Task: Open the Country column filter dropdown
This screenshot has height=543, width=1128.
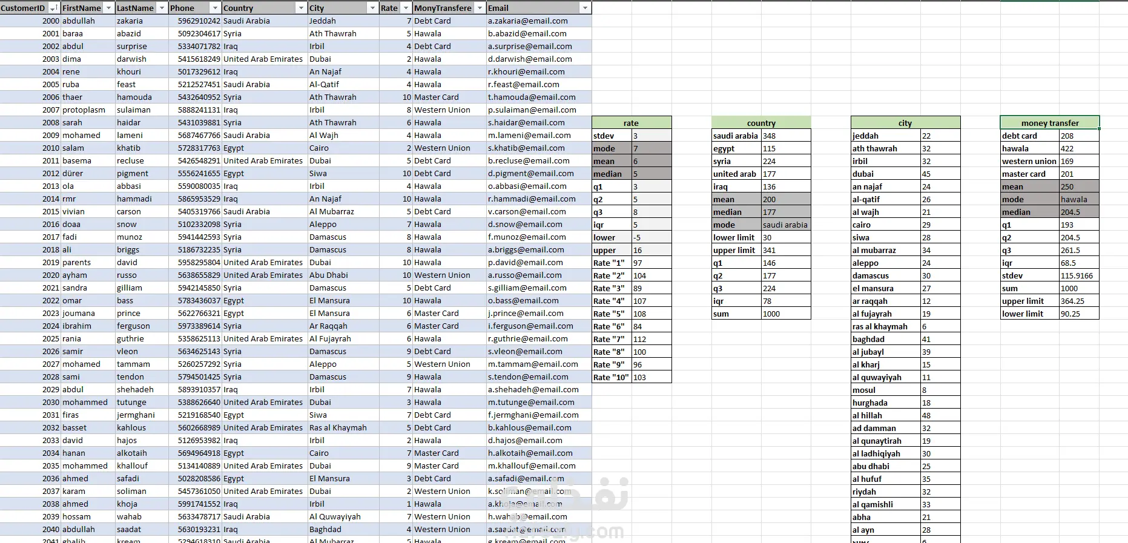Action: (x=301, y=8)
